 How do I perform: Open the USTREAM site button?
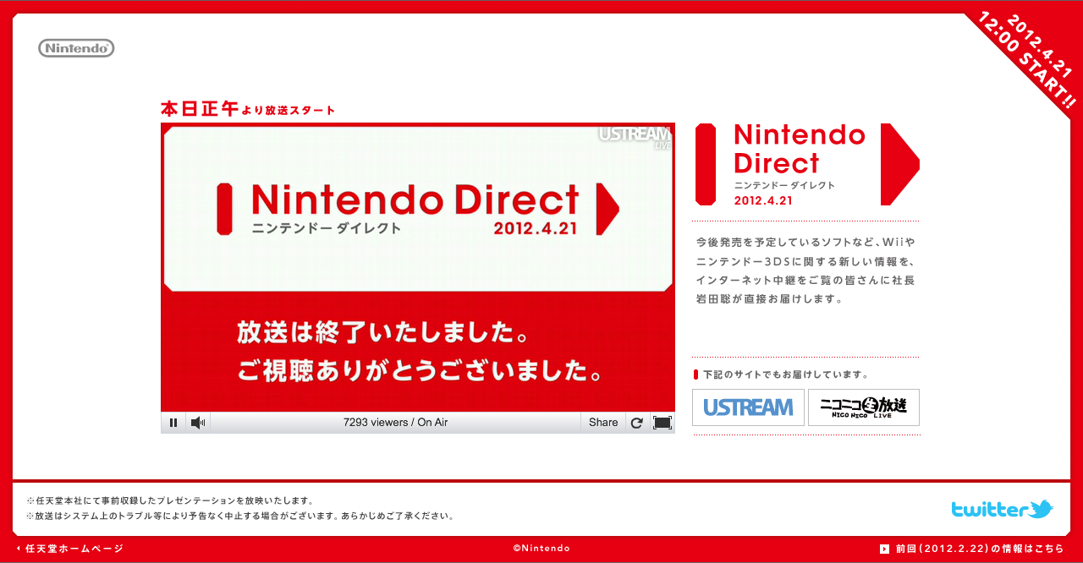(x=749, y=407)
